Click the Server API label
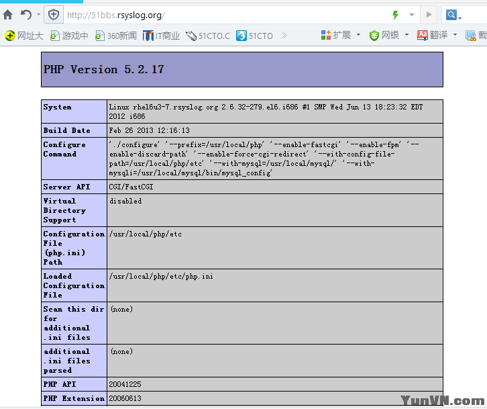The image size is (487, 409). pos(67,187)
